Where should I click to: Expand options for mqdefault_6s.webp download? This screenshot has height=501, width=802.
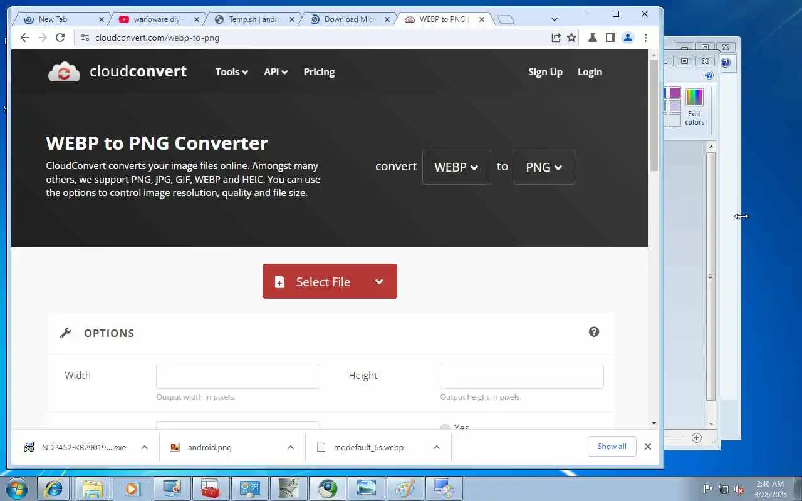click(x=437, y=447)
